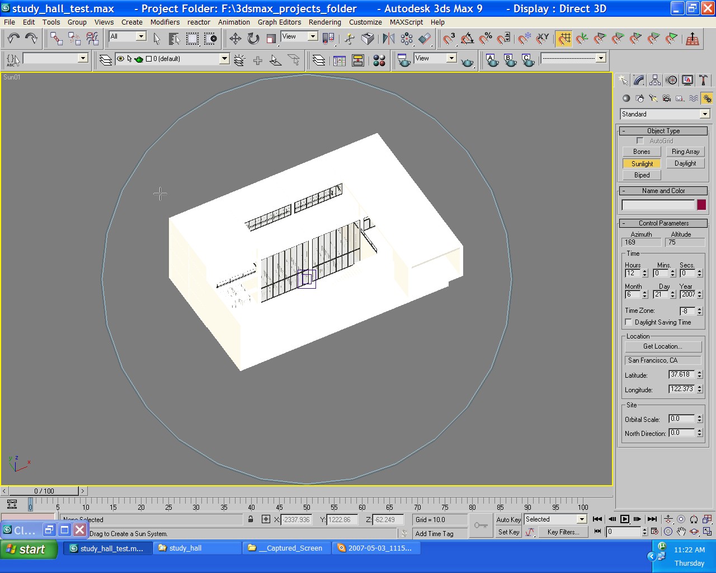
Task: Select the Cameras creation category
Action: [x=666, y=98]
